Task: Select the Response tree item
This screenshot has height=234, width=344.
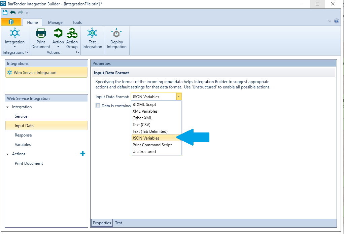Action: (23, 135)
